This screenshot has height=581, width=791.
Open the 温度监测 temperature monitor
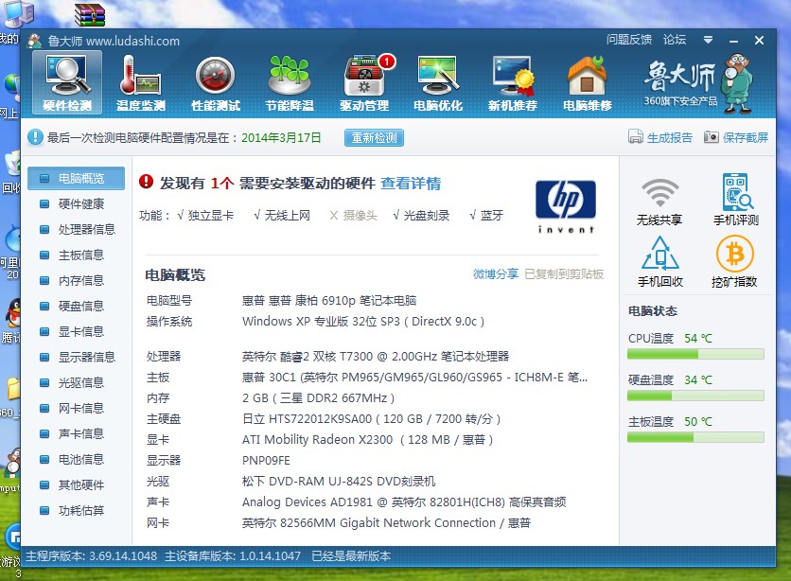click(141, 82)
